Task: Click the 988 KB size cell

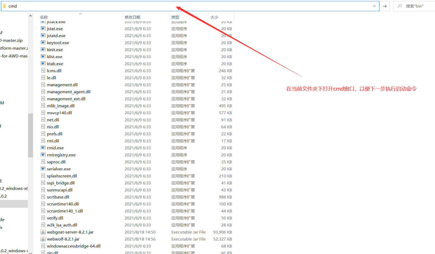Action: click(x=225, y=197)
